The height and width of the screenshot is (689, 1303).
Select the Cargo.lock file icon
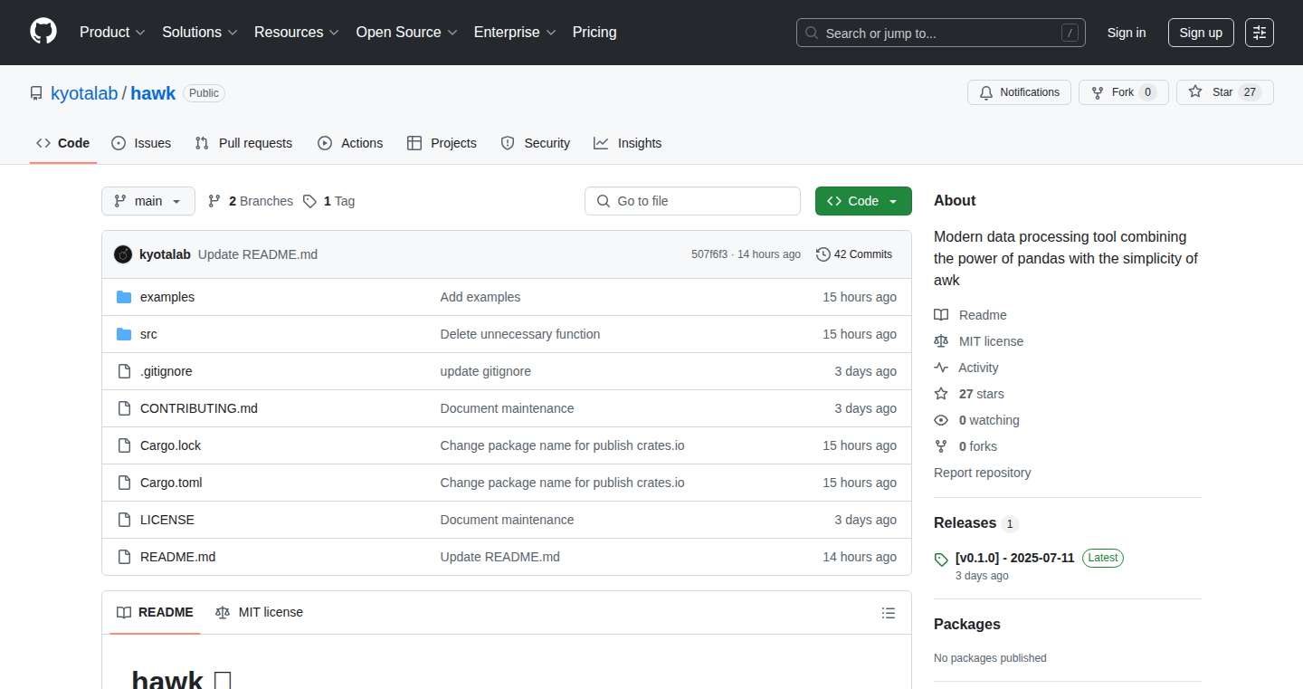124,445
